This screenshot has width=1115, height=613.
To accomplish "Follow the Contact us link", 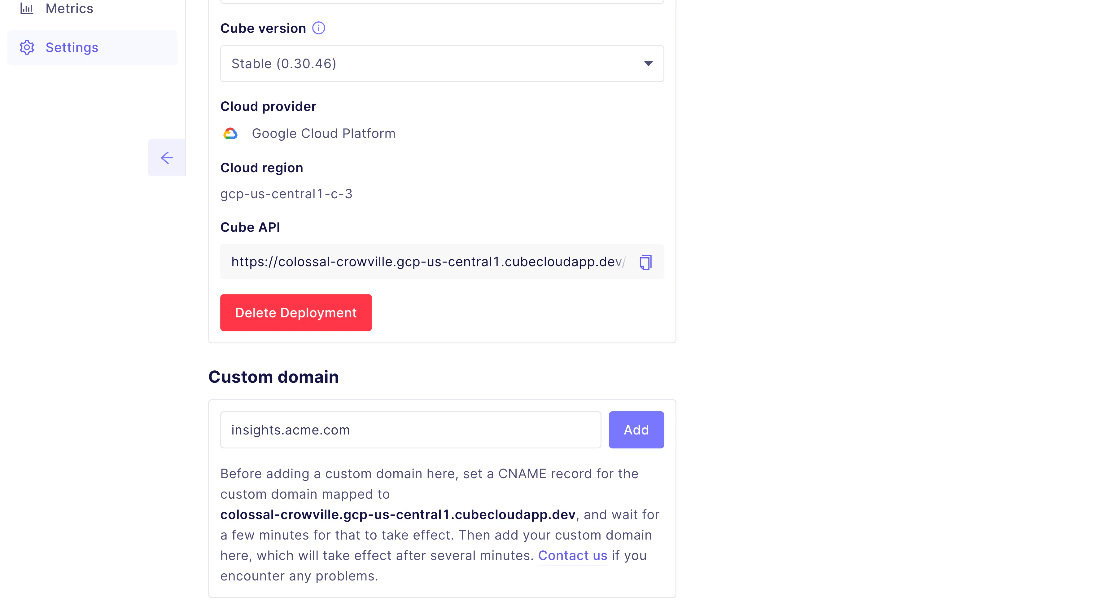I will pos(572,555).
